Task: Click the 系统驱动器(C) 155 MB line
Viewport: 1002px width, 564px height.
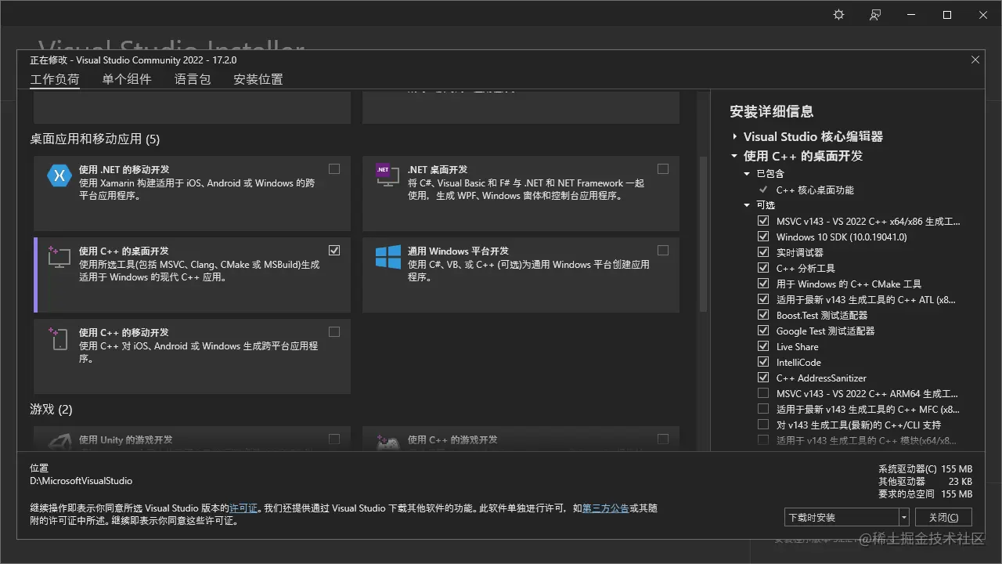Action: (x=925, y=469)
